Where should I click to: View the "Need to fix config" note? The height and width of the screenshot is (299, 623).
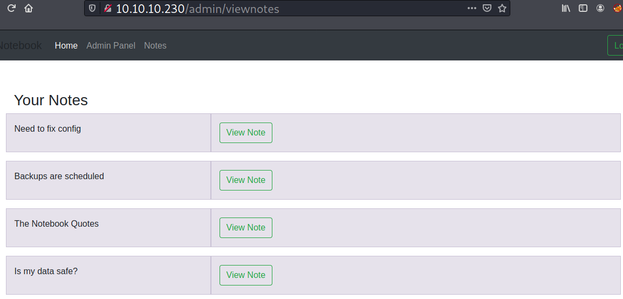coord(246,133)
